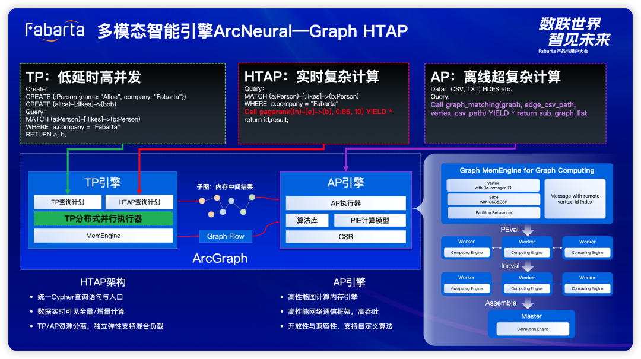Select the 'RETURN a, b;' code line

[46, 135]
